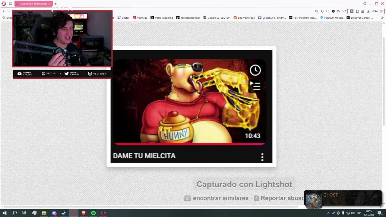Open the downloads icon

click(x=368, y=11)
